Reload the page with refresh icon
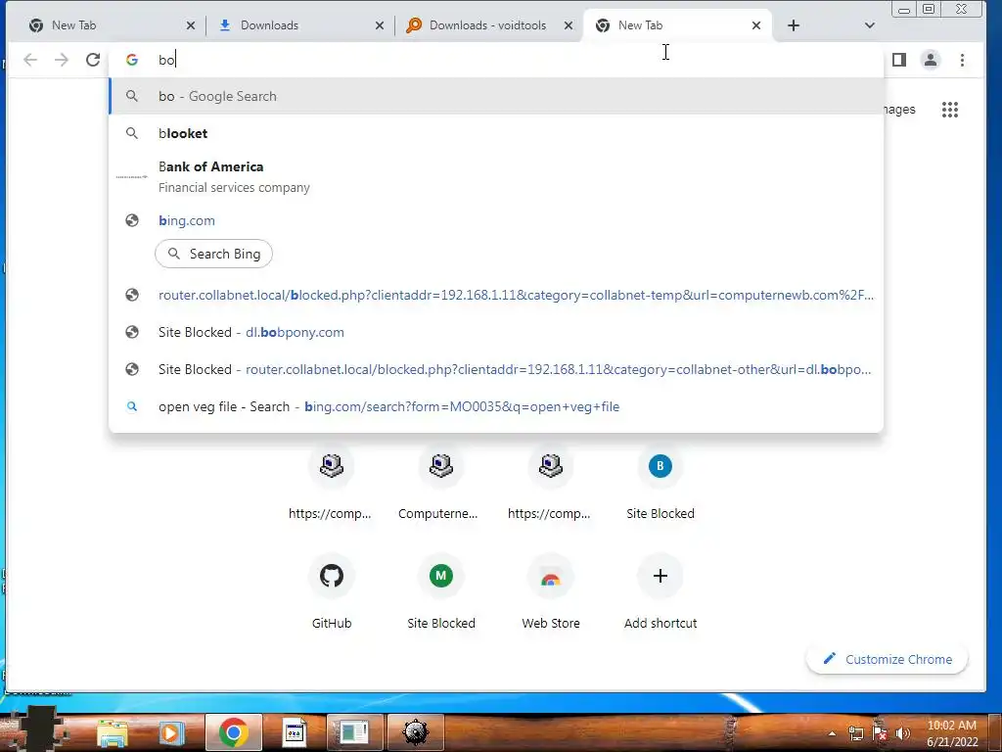 coord(93,60)
